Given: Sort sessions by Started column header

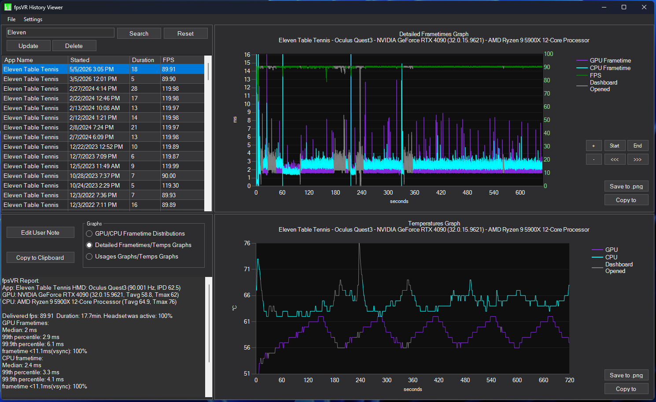Looking at the screenshot, I should pyautogui.click(x=99, y=60).
